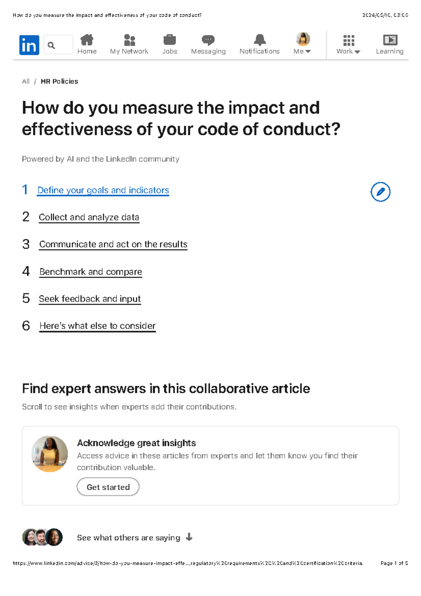Viewport: 421px width, 596px height.
Task: Open the LinkedIn home feed icon
Action: click(x=87, y=40)
